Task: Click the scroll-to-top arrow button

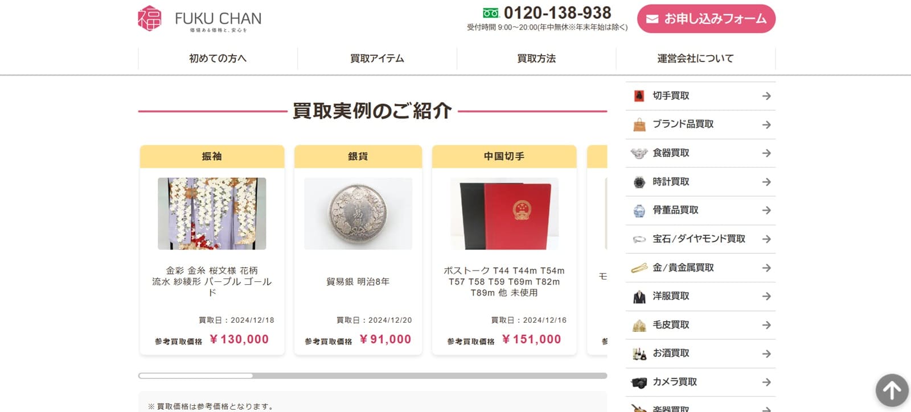Action: [892, 390]
